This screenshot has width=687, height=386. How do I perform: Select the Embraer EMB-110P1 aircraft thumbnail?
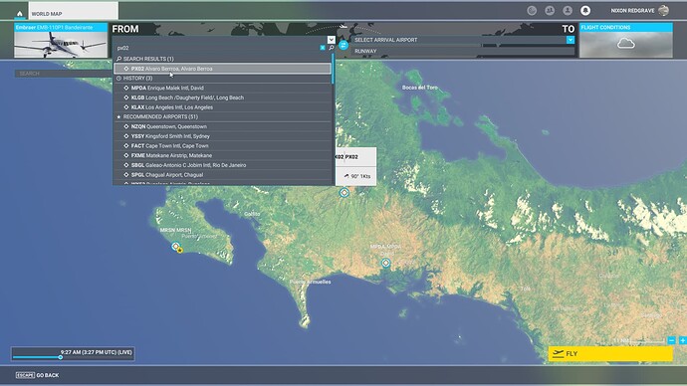(61, 40)
